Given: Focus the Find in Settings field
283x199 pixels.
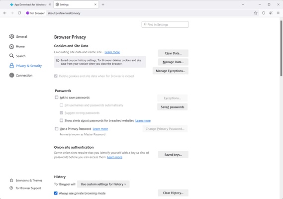Looking at the screenshot, I should [165, 24].
